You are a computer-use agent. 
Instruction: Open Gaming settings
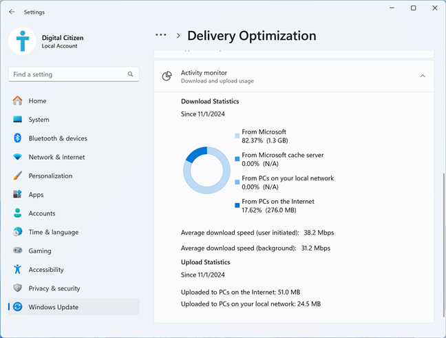(74, 251)
